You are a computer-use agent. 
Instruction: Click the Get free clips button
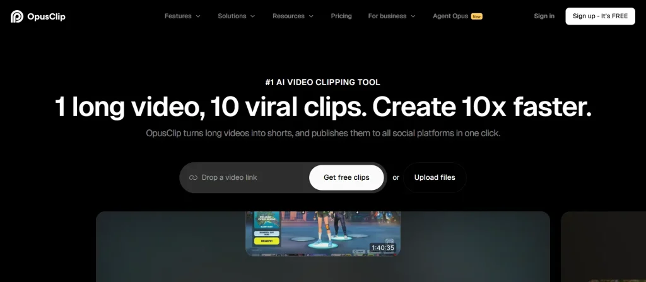pos(346,178)
